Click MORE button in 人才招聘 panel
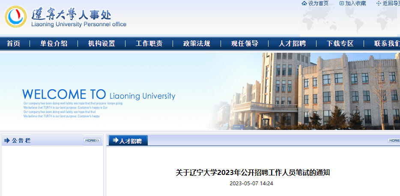The image size is (400, 196). click(394, 140)
